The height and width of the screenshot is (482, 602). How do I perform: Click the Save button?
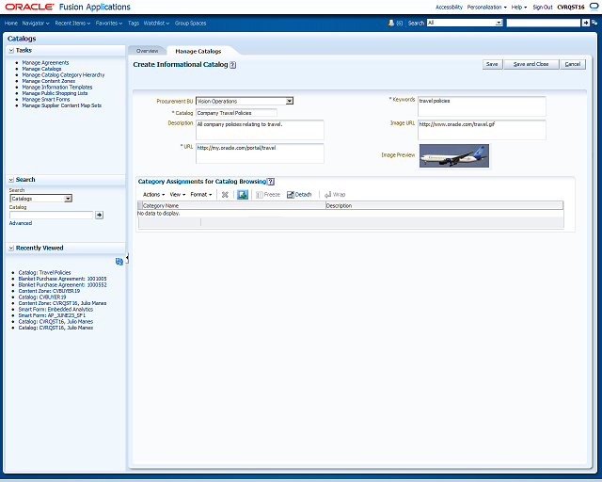pyautogui.click(x=492, y=64)
